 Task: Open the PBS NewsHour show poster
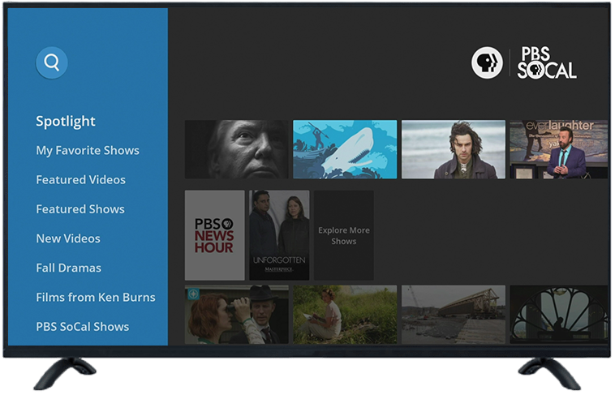pos(214,235)
